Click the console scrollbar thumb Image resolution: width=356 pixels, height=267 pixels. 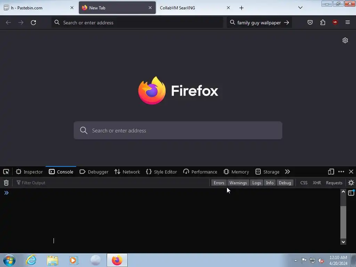343,222
